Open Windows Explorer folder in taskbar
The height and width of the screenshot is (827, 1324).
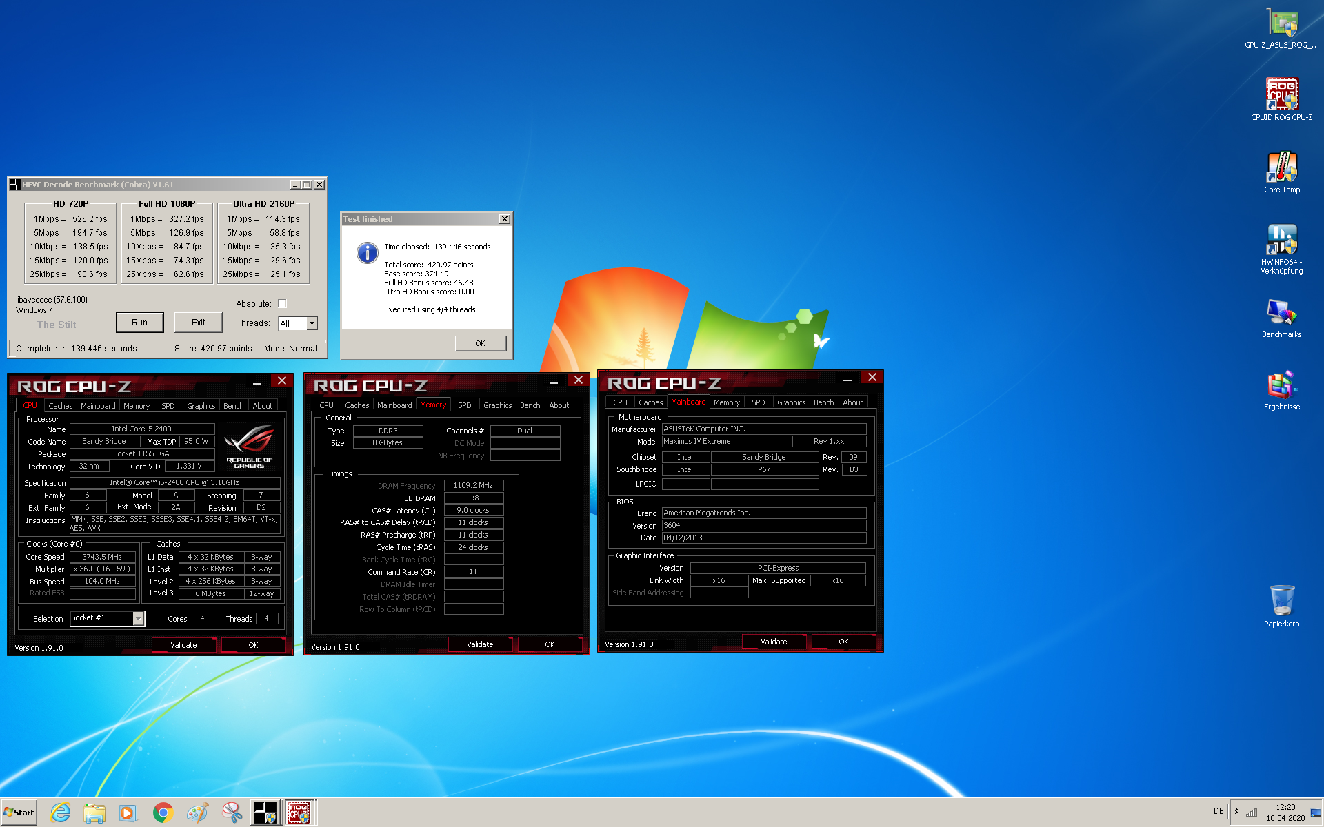click(94, 813)
